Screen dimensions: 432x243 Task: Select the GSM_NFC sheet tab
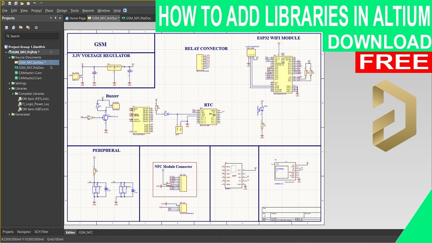[x=86, y=233]
